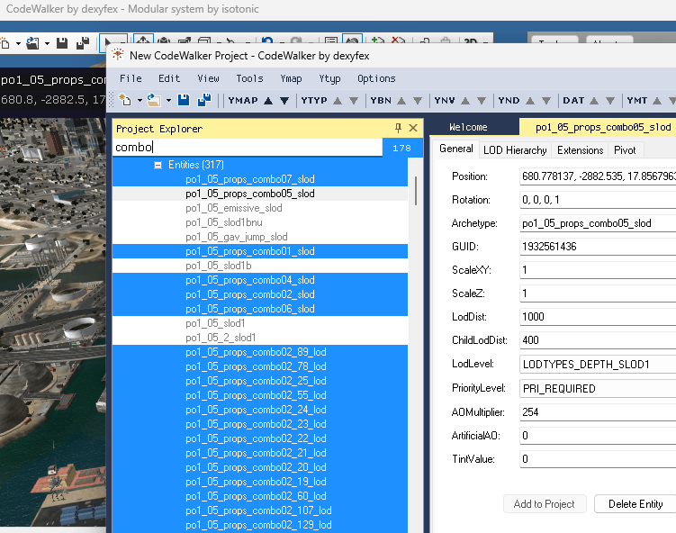Click the Project Explorer tree scrollbar thumb
The image size is (676, 533).
416,191
